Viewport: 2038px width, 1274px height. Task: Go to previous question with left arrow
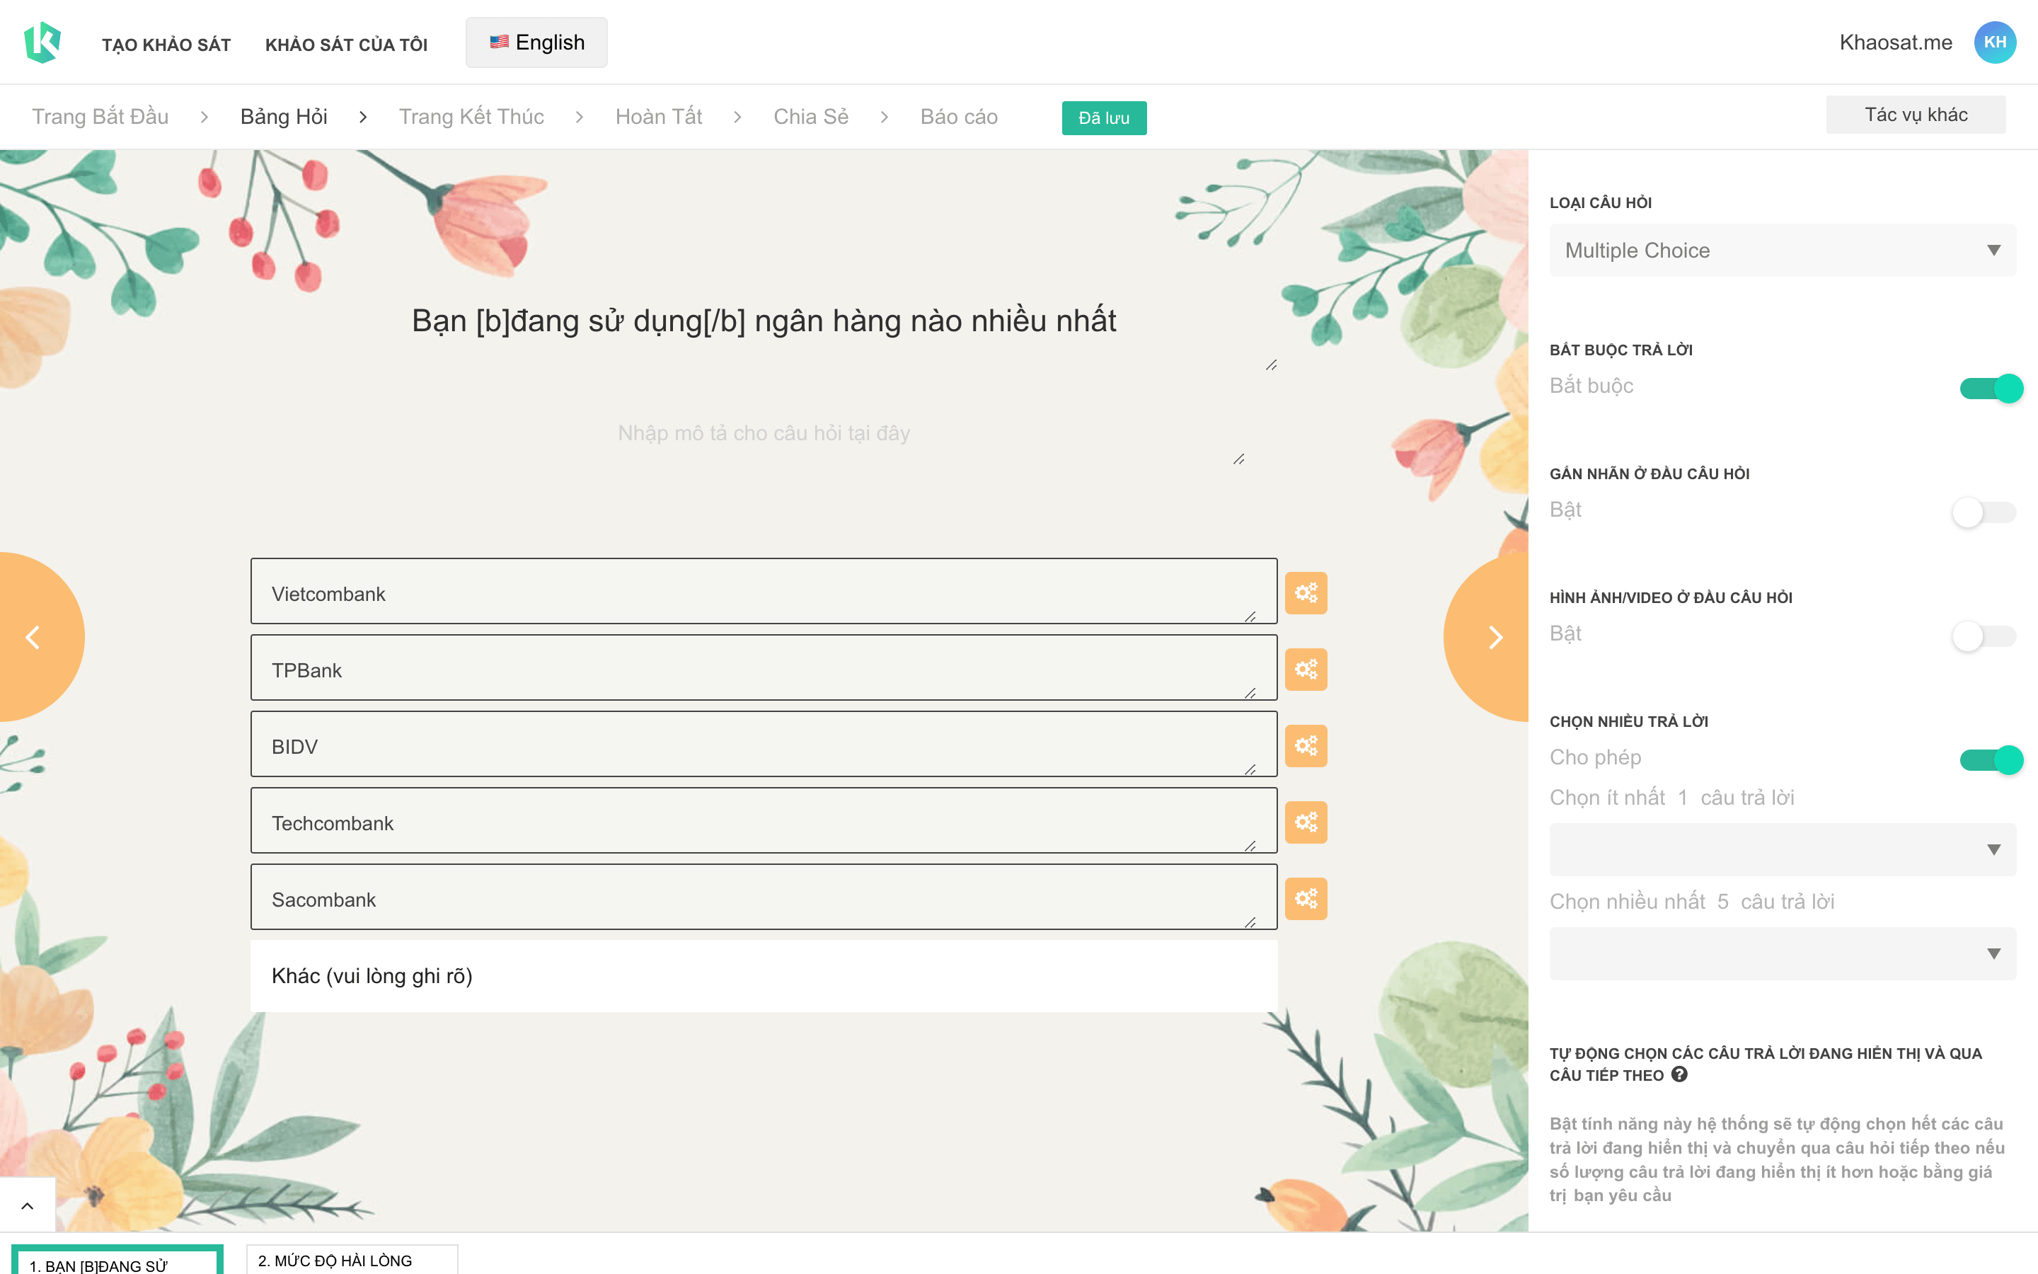34,637
